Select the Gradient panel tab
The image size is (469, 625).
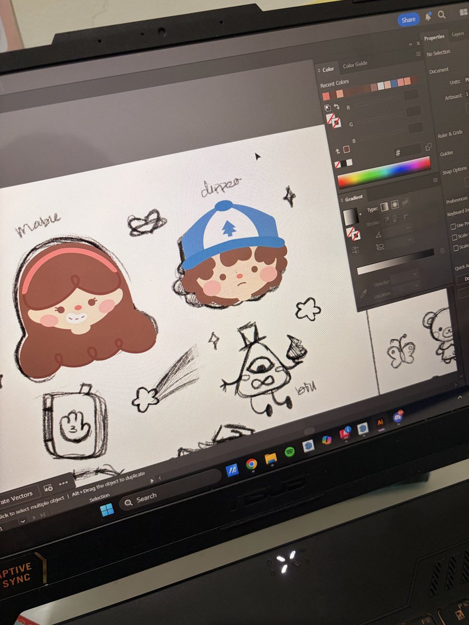(353, 198)
